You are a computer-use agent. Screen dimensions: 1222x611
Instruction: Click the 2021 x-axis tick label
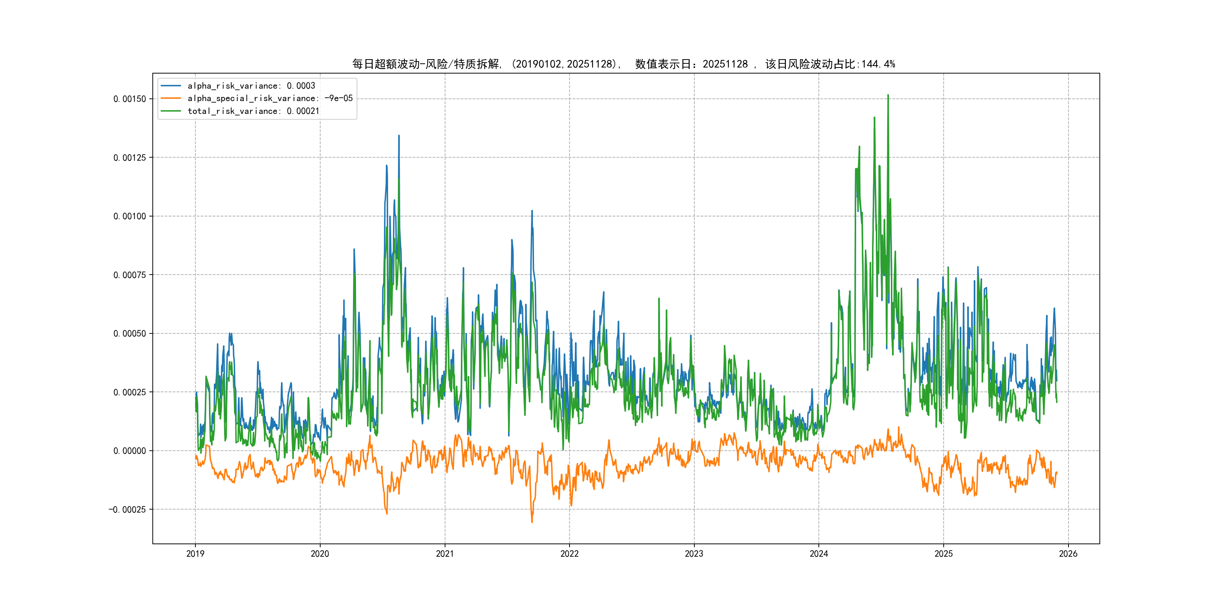click(x=445, y=554)
